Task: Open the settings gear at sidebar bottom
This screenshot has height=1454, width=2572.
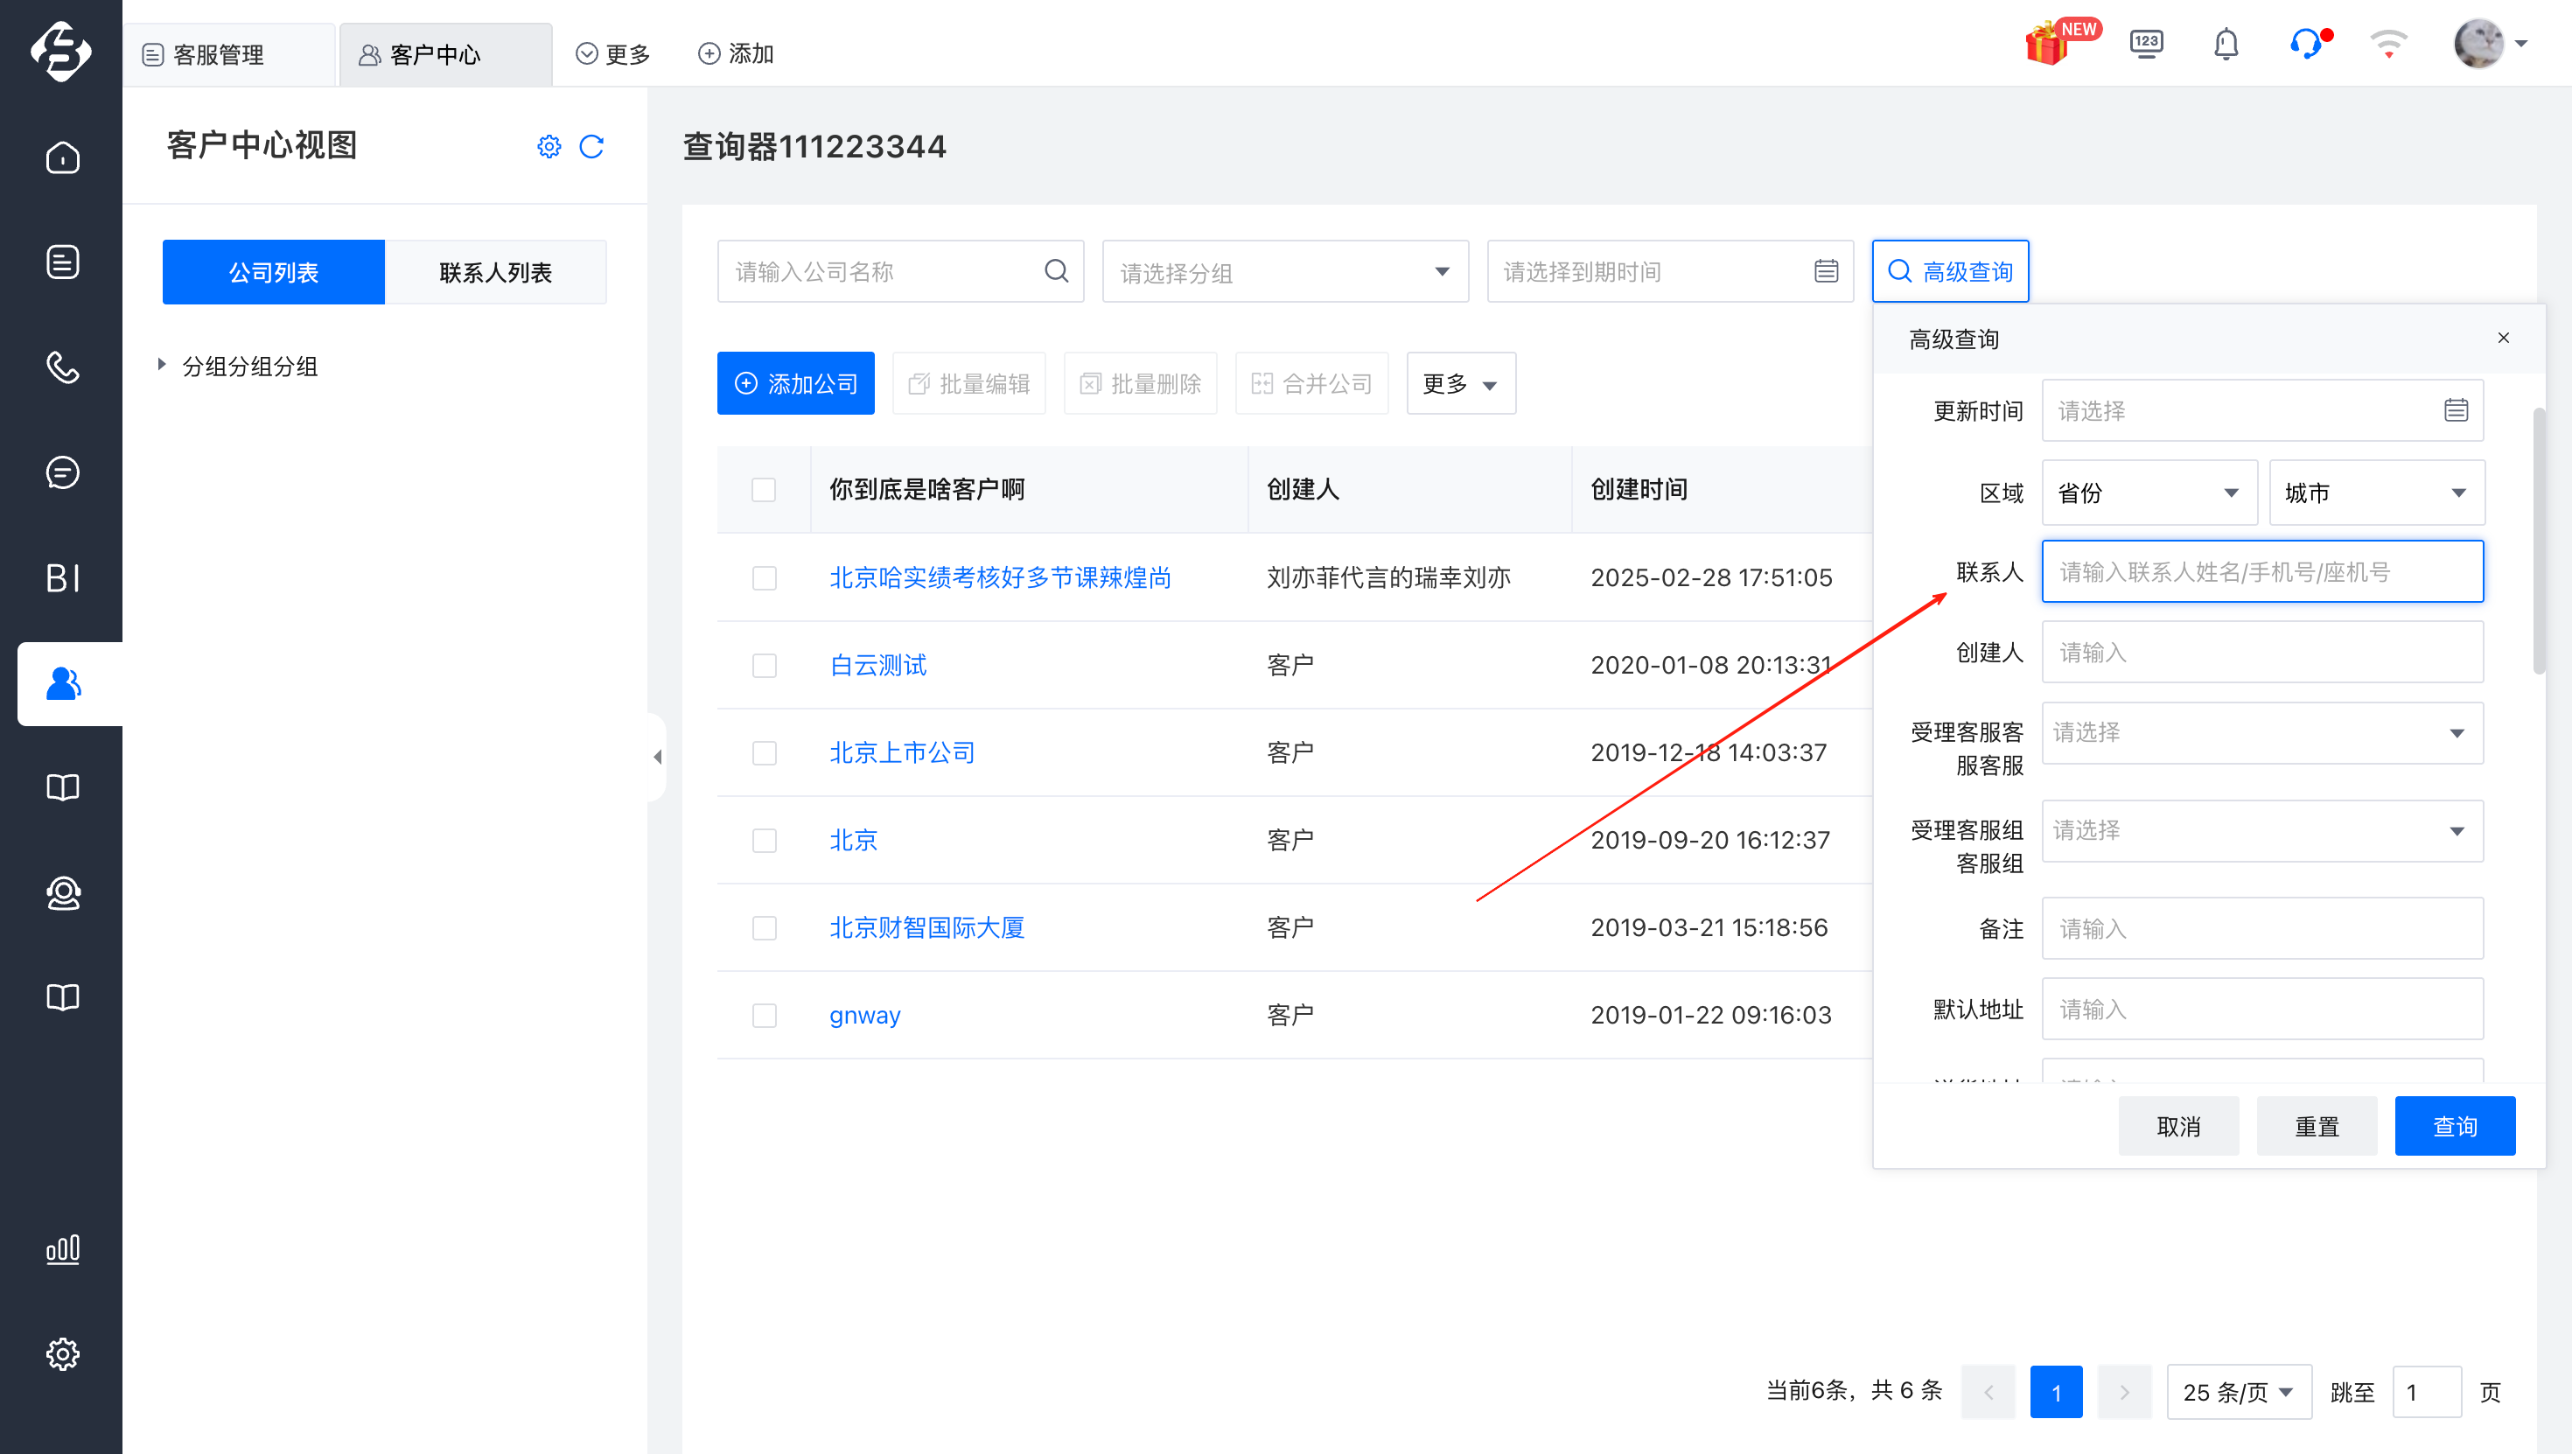Action: click(x=62, y=1353)
